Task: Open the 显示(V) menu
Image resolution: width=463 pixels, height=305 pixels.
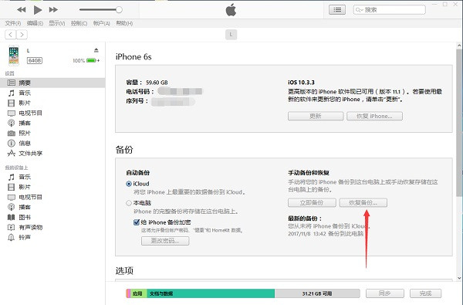Action: pos(56,23)
